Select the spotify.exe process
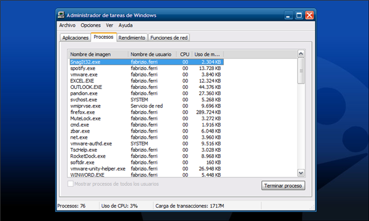Screen dimensions: 369x221 (x=146, y=68)
